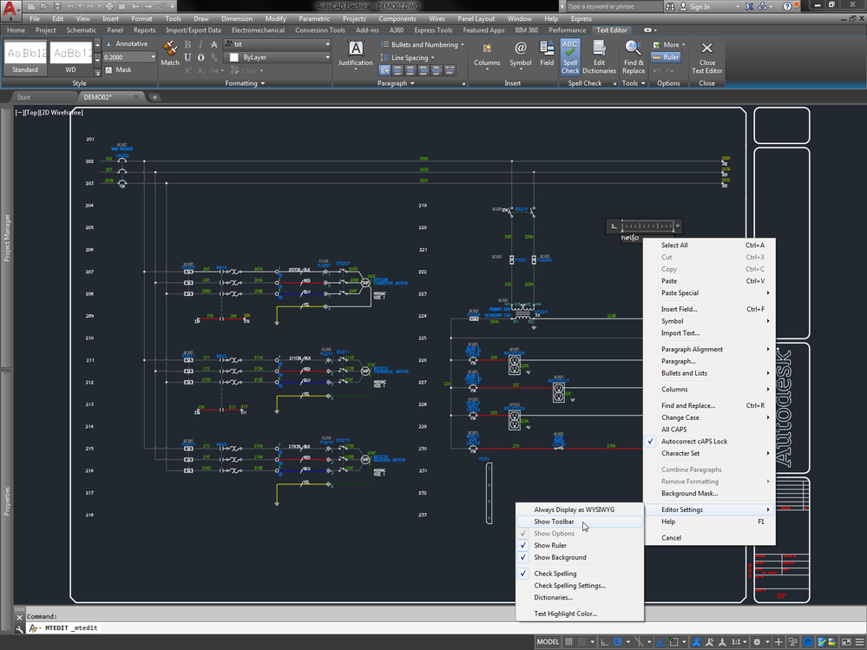867x650 pixels.
Task: Click the workspace switching gear icon
Action: coord(757,641)
